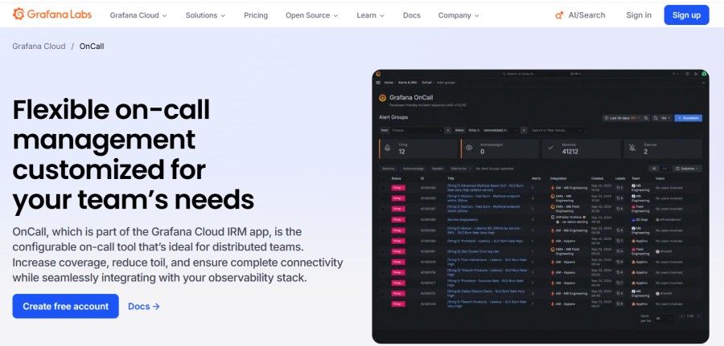This screenshot has width=724, height=346.
Task: Expand the Solutions menu
Action: click(x=205, y=15)
